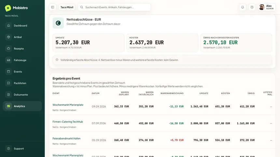280x157 pixels.
Task: Click the Ergebnis pro Event heading
Action: click(x=66, y=78)
